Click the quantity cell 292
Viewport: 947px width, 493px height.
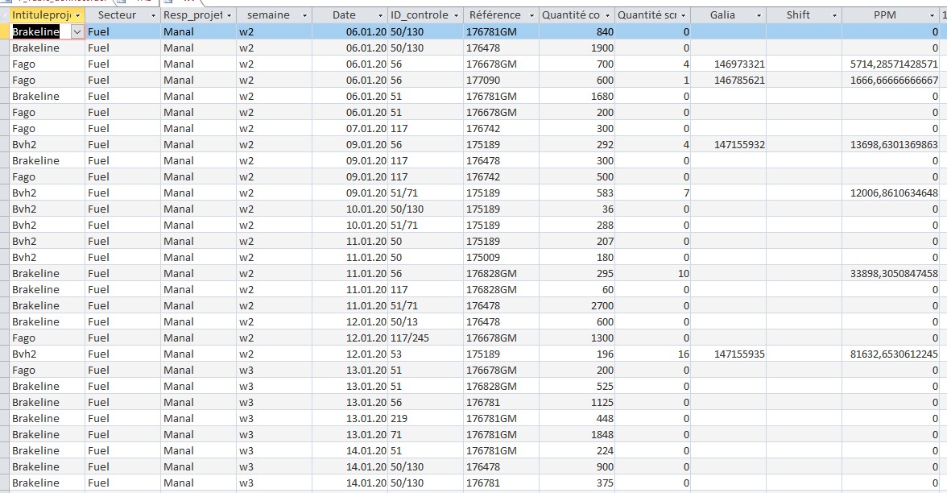(x=577, y=144)
